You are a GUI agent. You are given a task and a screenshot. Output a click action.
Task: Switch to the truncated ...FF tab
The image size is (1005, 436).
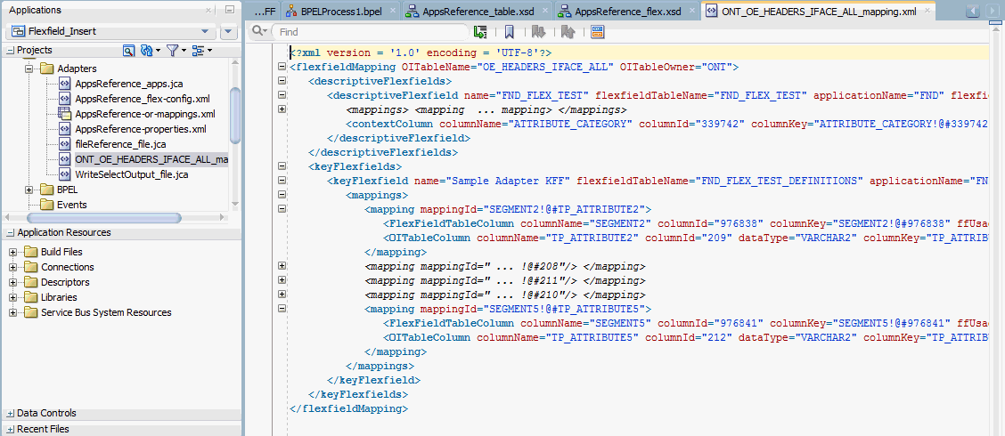pyautogui.click(x=264, y=11)
